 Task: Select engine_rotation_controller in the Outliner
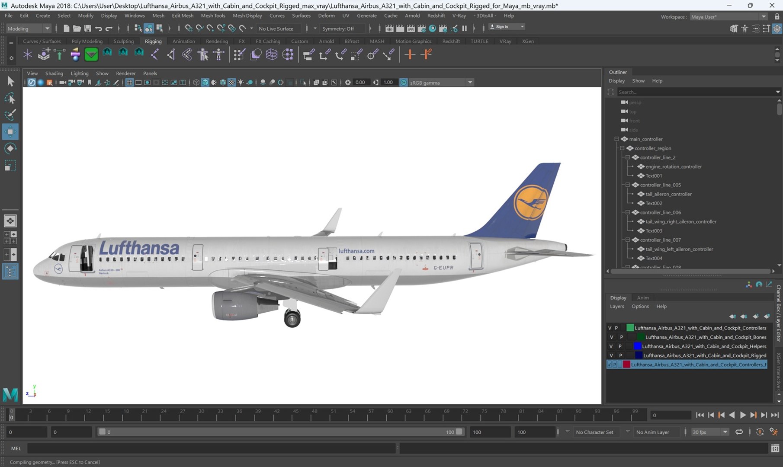pyautogui.click(x=674, y=166)
